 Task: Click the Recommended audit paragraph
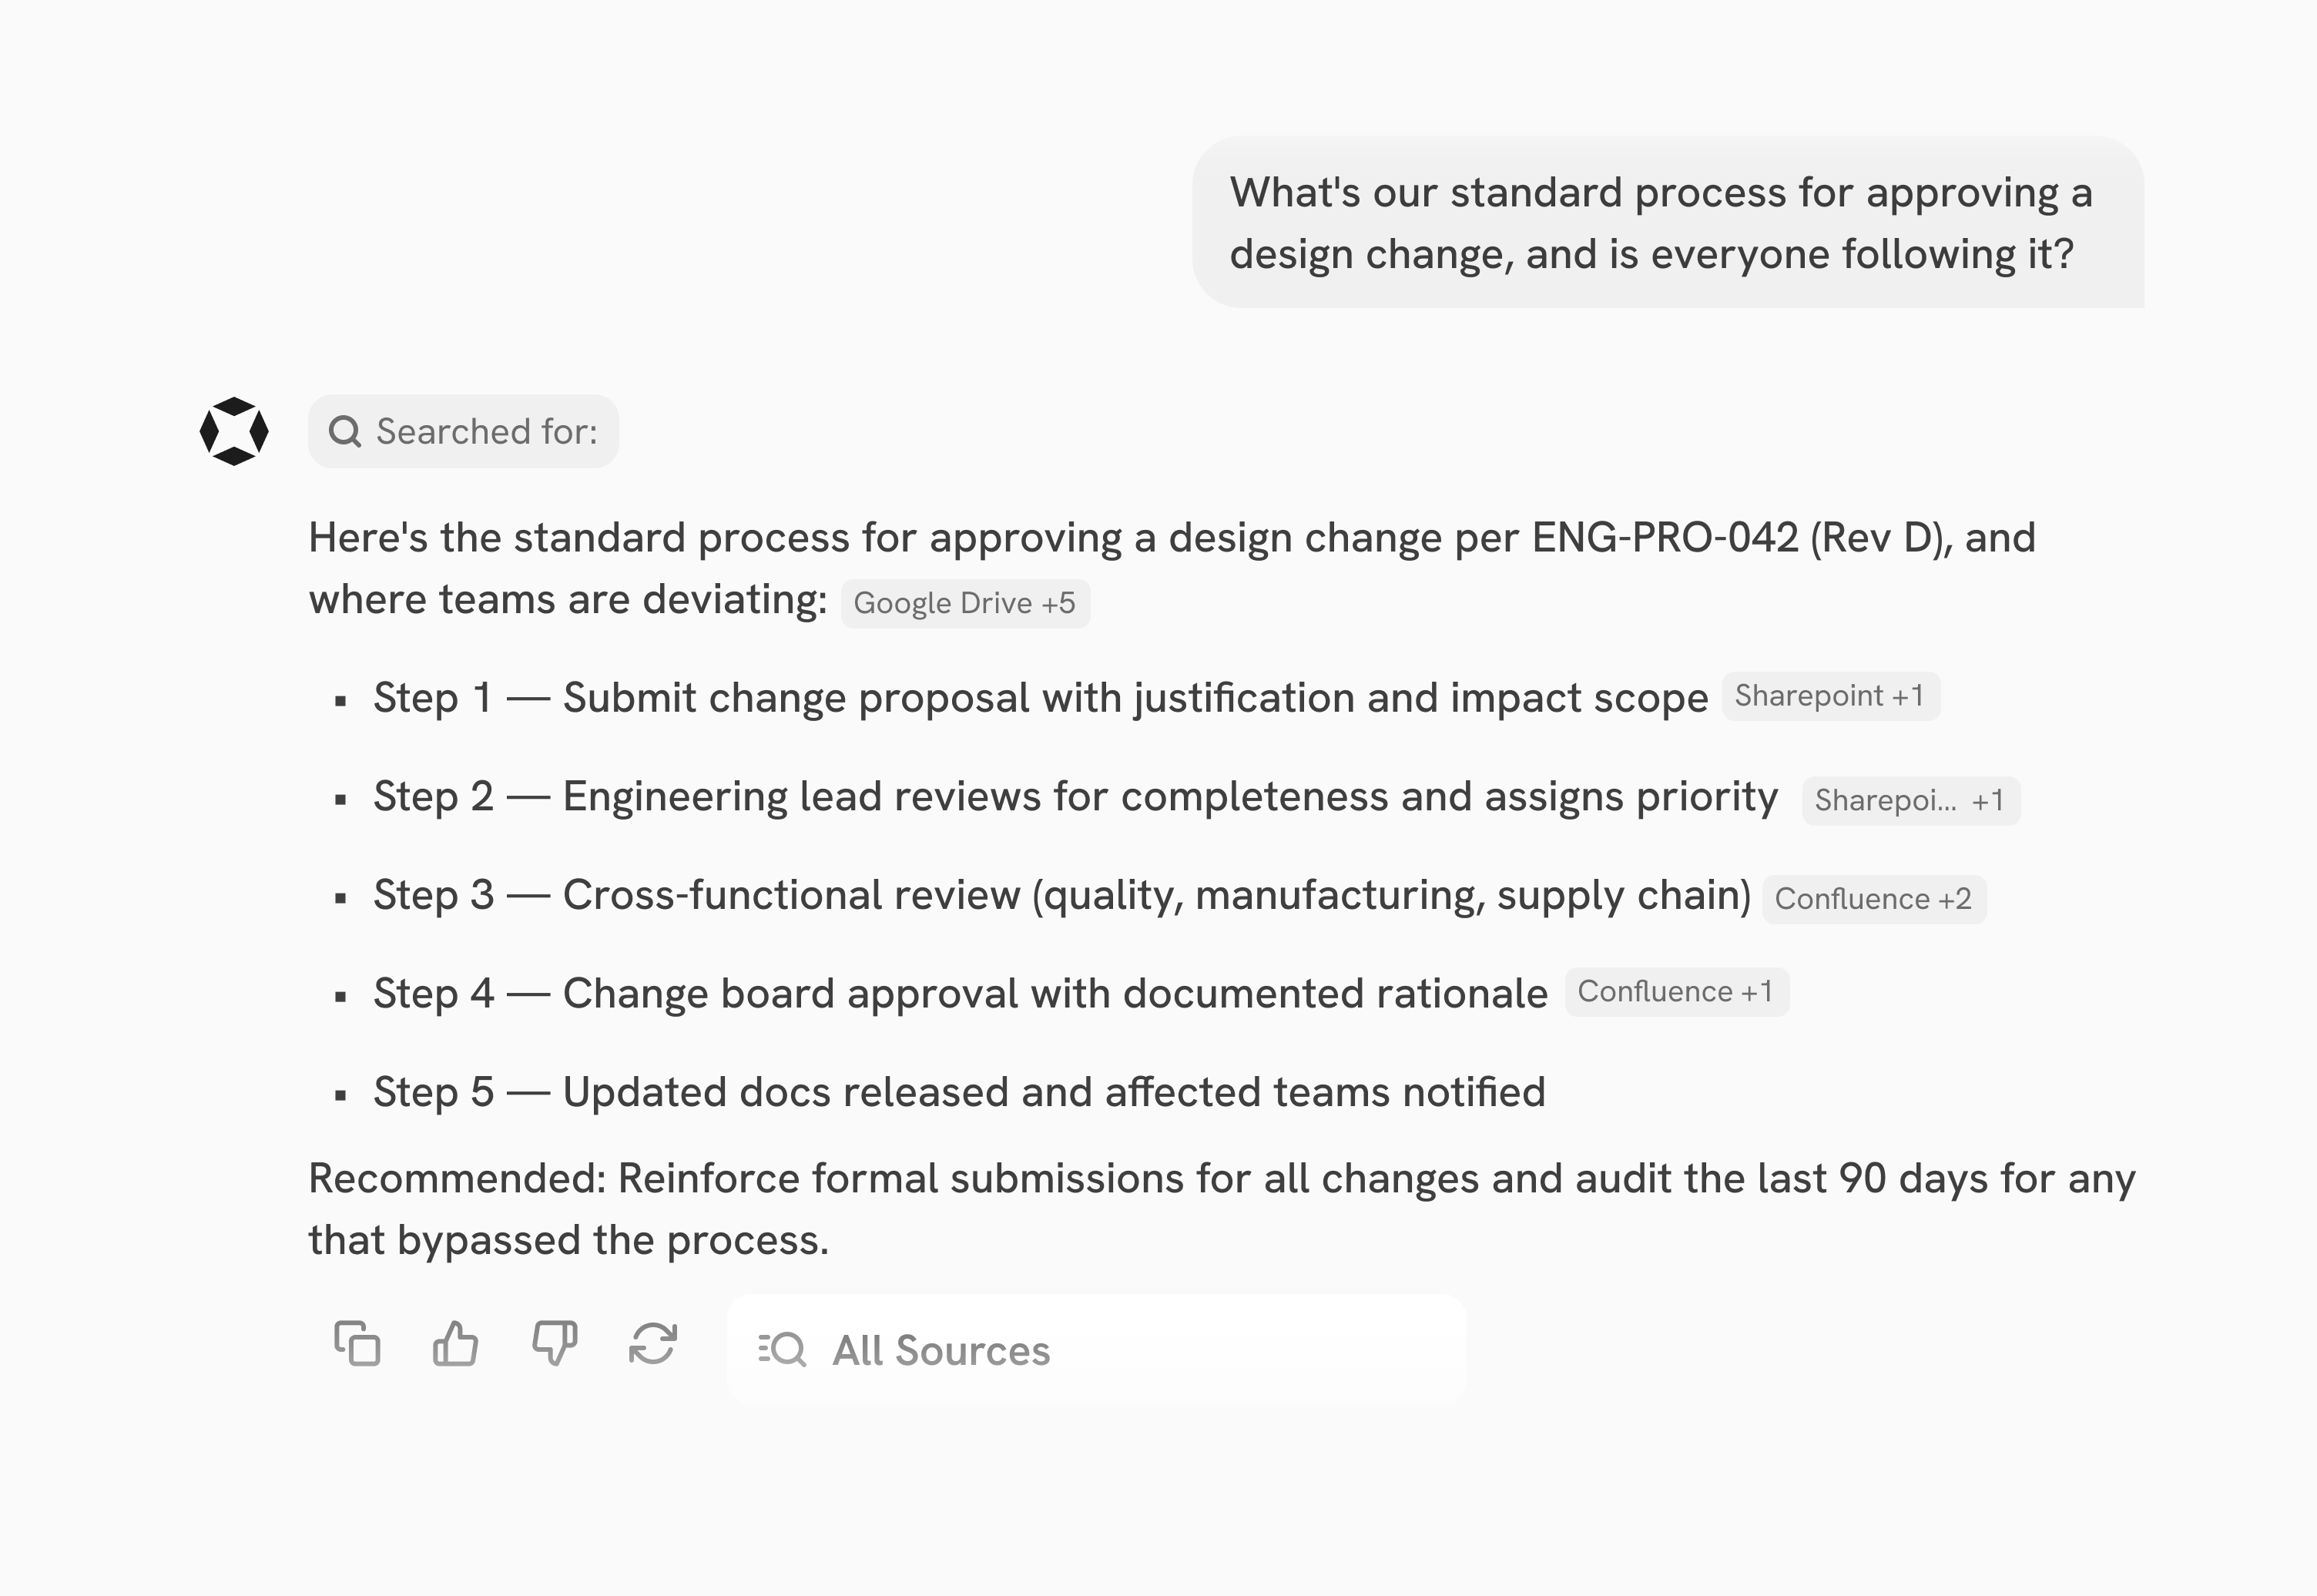pyautogui.click(x=1220, y=1209)
